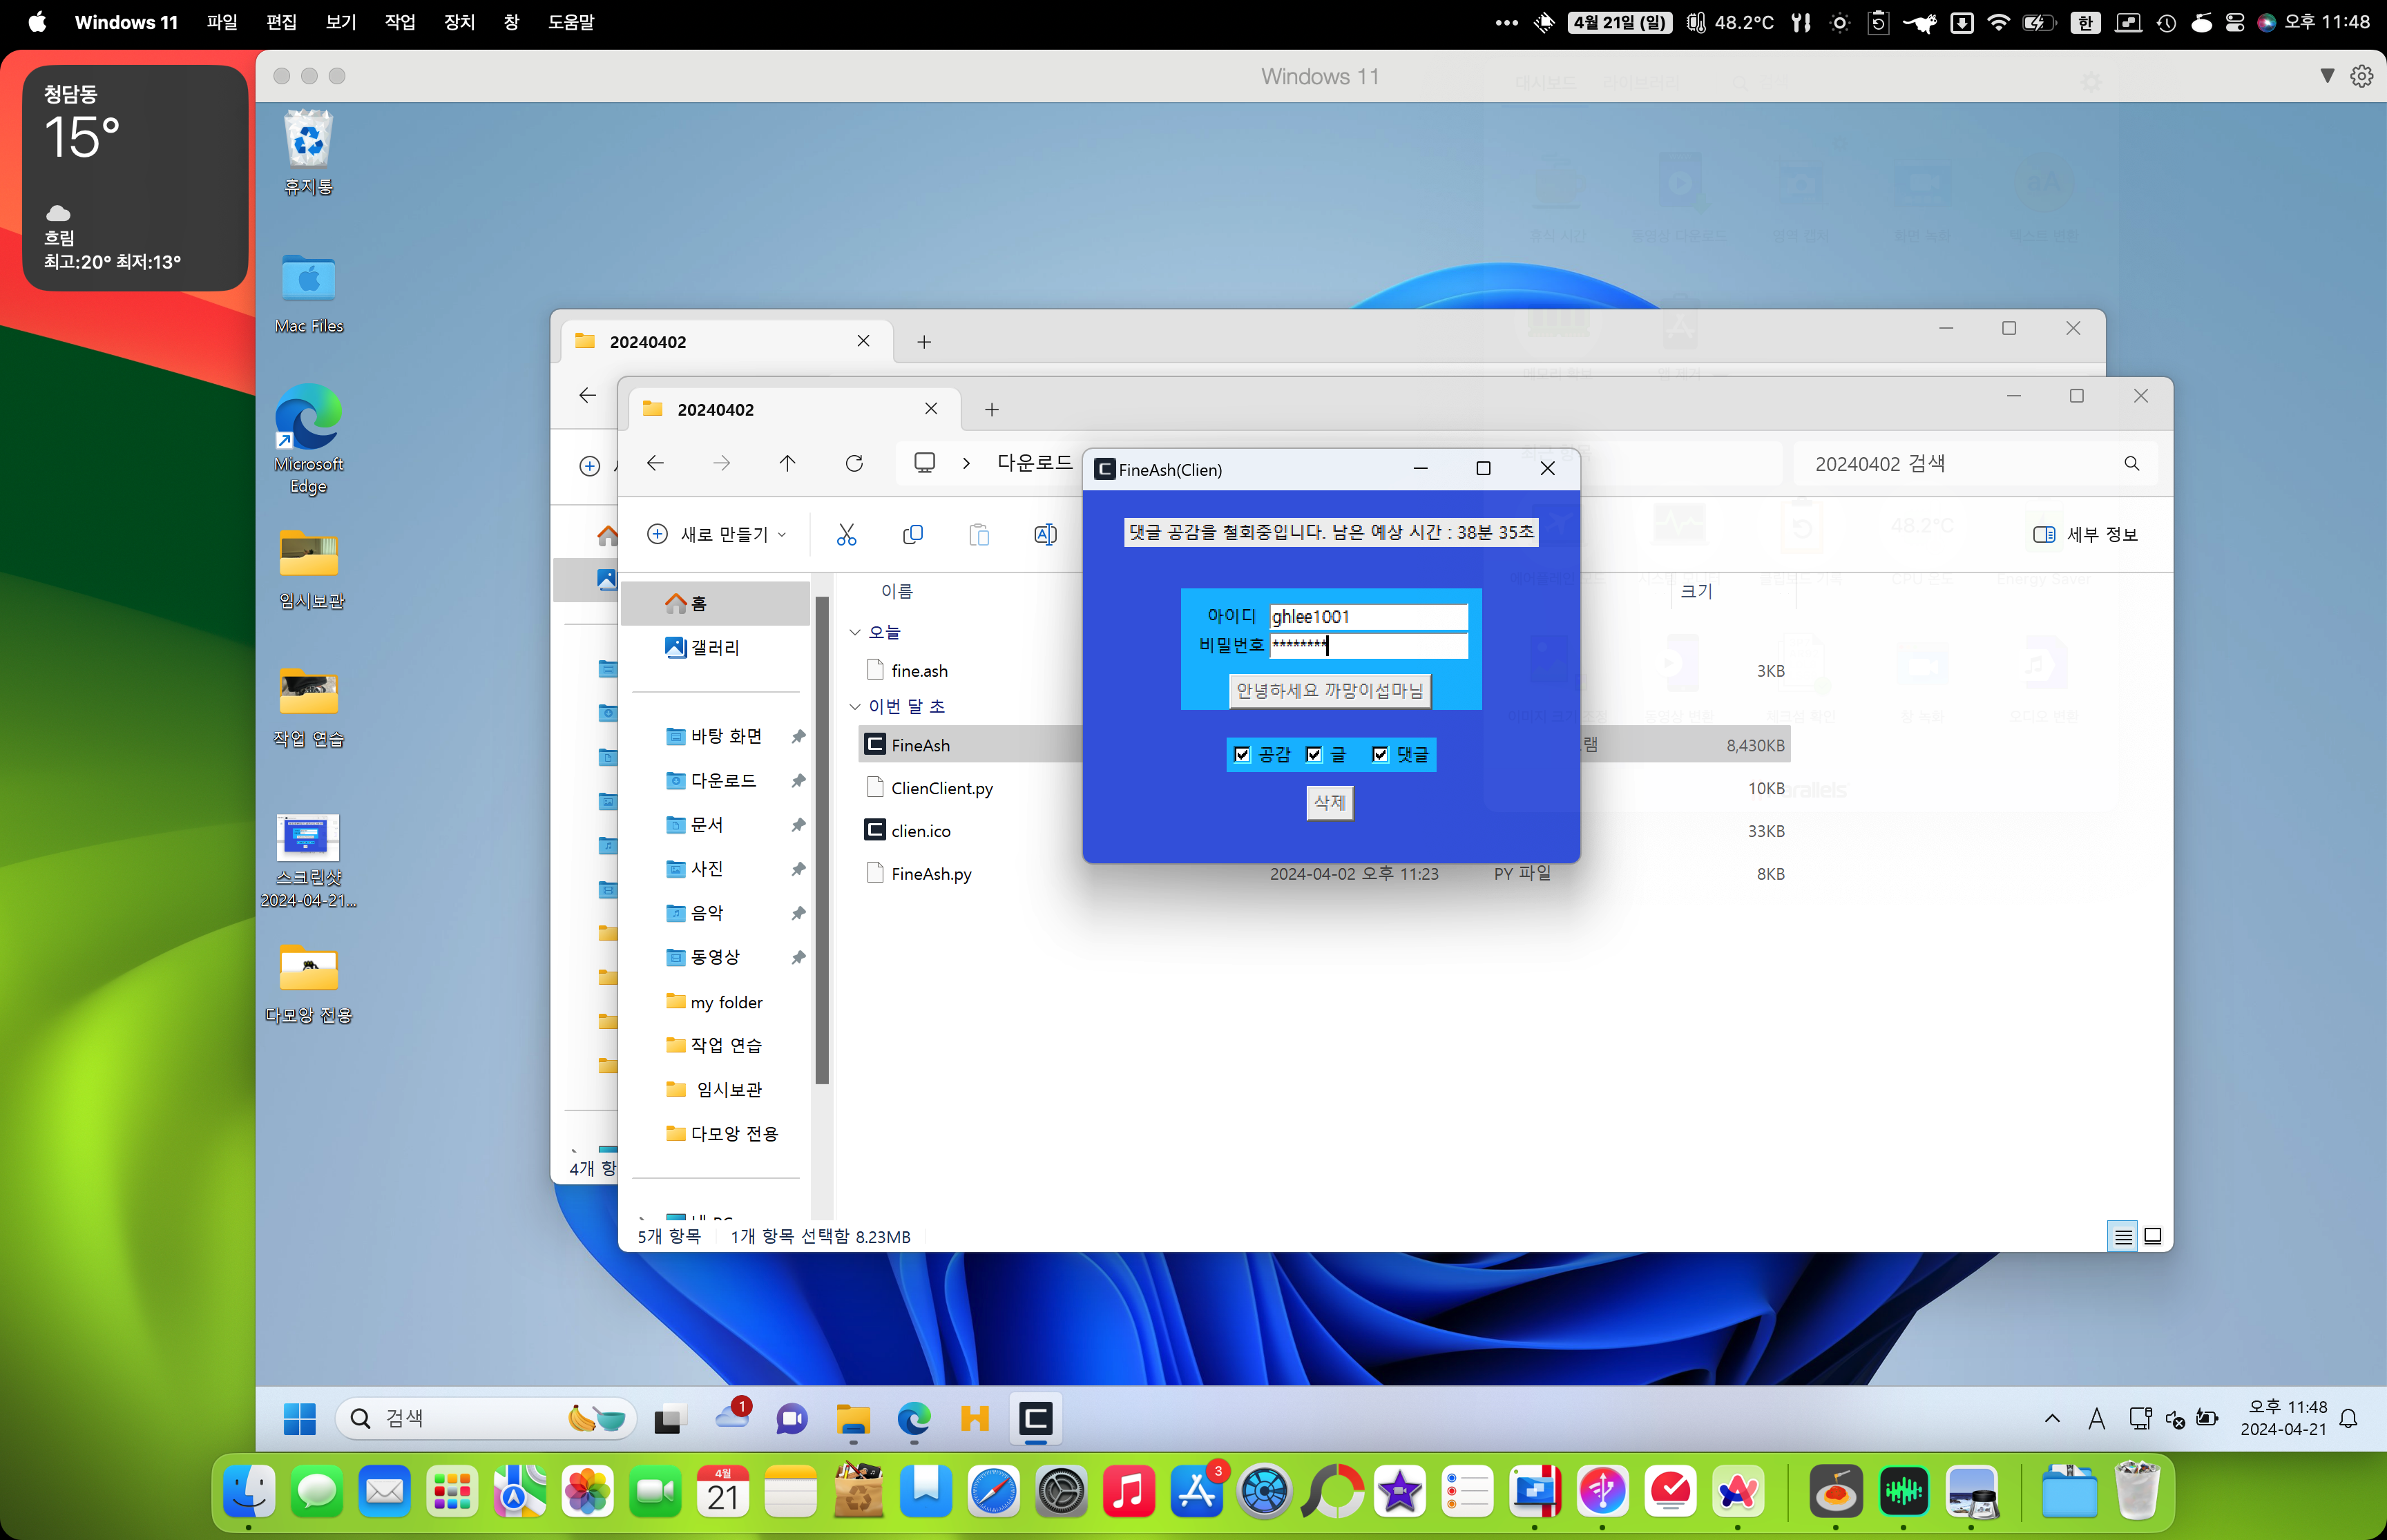Open the 보기 menu in the Mac menu bar
The height and width of the screenshot is (1540, 2387).
tap(340, 22)
